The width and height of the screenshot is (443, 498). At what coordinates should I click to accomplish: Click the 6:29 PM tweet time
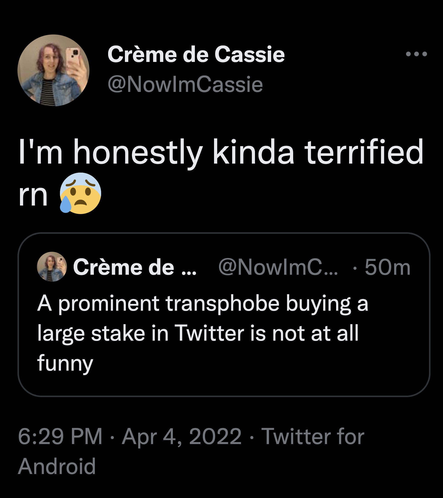pos(60,436)
